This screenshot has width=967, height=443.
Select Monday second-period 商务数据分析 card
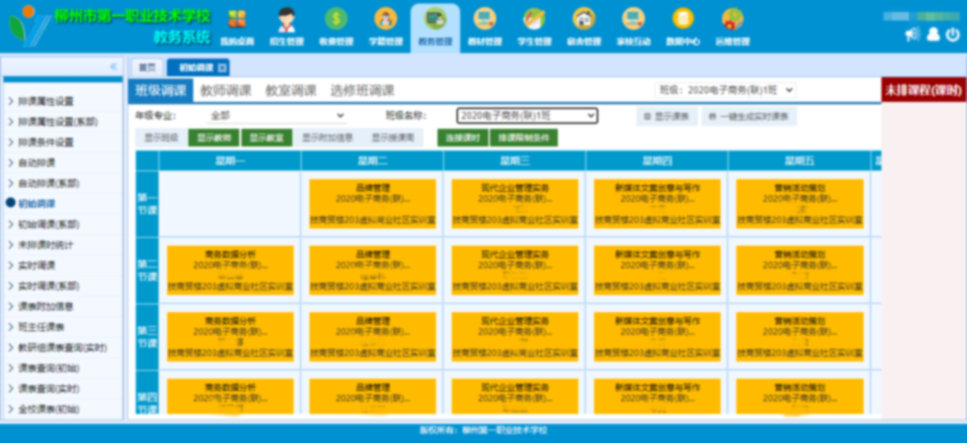[x=230, y=270]
